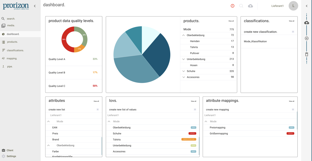Collapse Mode group in attribute mappings

(206, 121)
